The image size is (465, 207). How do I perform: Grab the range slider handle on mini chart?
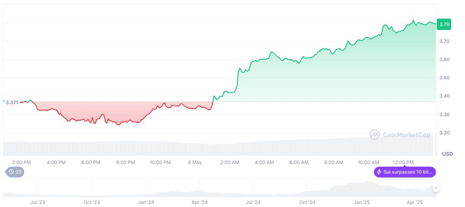coord(436,188)
